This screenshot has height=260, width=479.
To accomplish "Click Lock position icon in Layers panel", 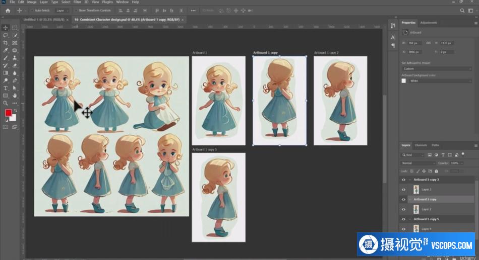I will coord(424,171).
